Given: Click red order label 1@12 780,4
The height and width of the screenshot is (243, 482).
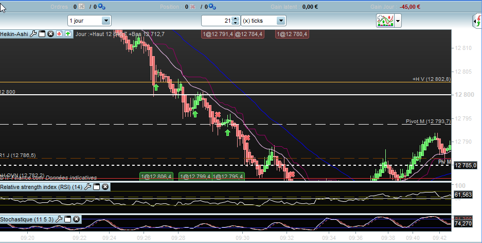Looking at the screenshot, I should click(x=292, y=34).
